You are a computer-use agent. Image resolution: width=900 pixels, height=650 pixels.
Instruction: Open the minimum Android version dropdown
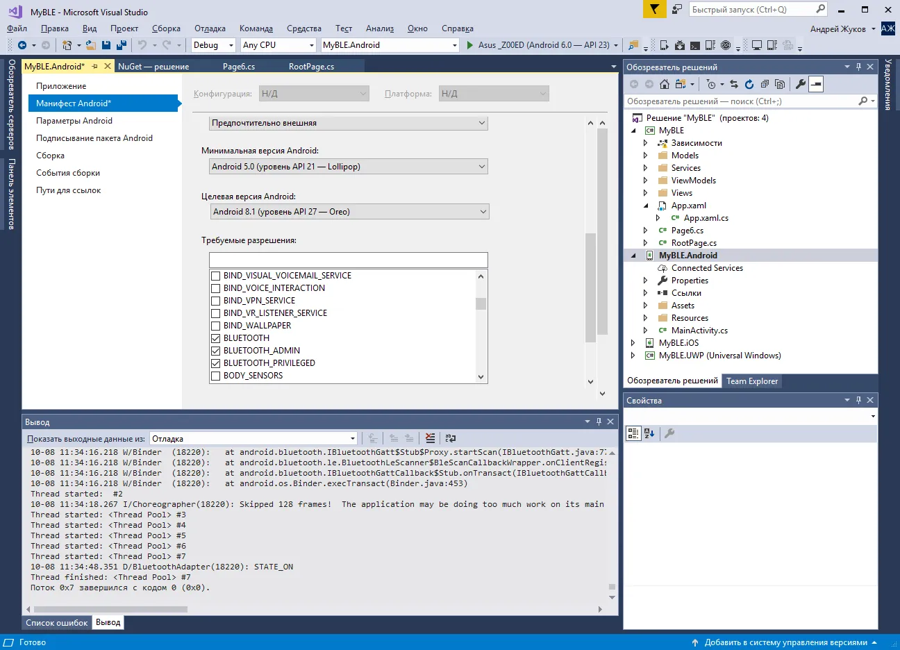[x=349, y=167]
